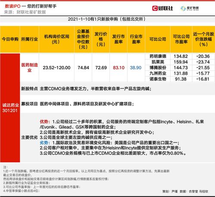Click the credits line 策划：芦瑾
Viewport: 215px width, 197px height.
[x=185, y=191]
